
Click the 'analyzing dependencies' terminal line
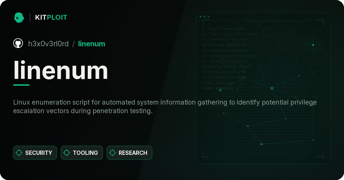coord(224,45)
